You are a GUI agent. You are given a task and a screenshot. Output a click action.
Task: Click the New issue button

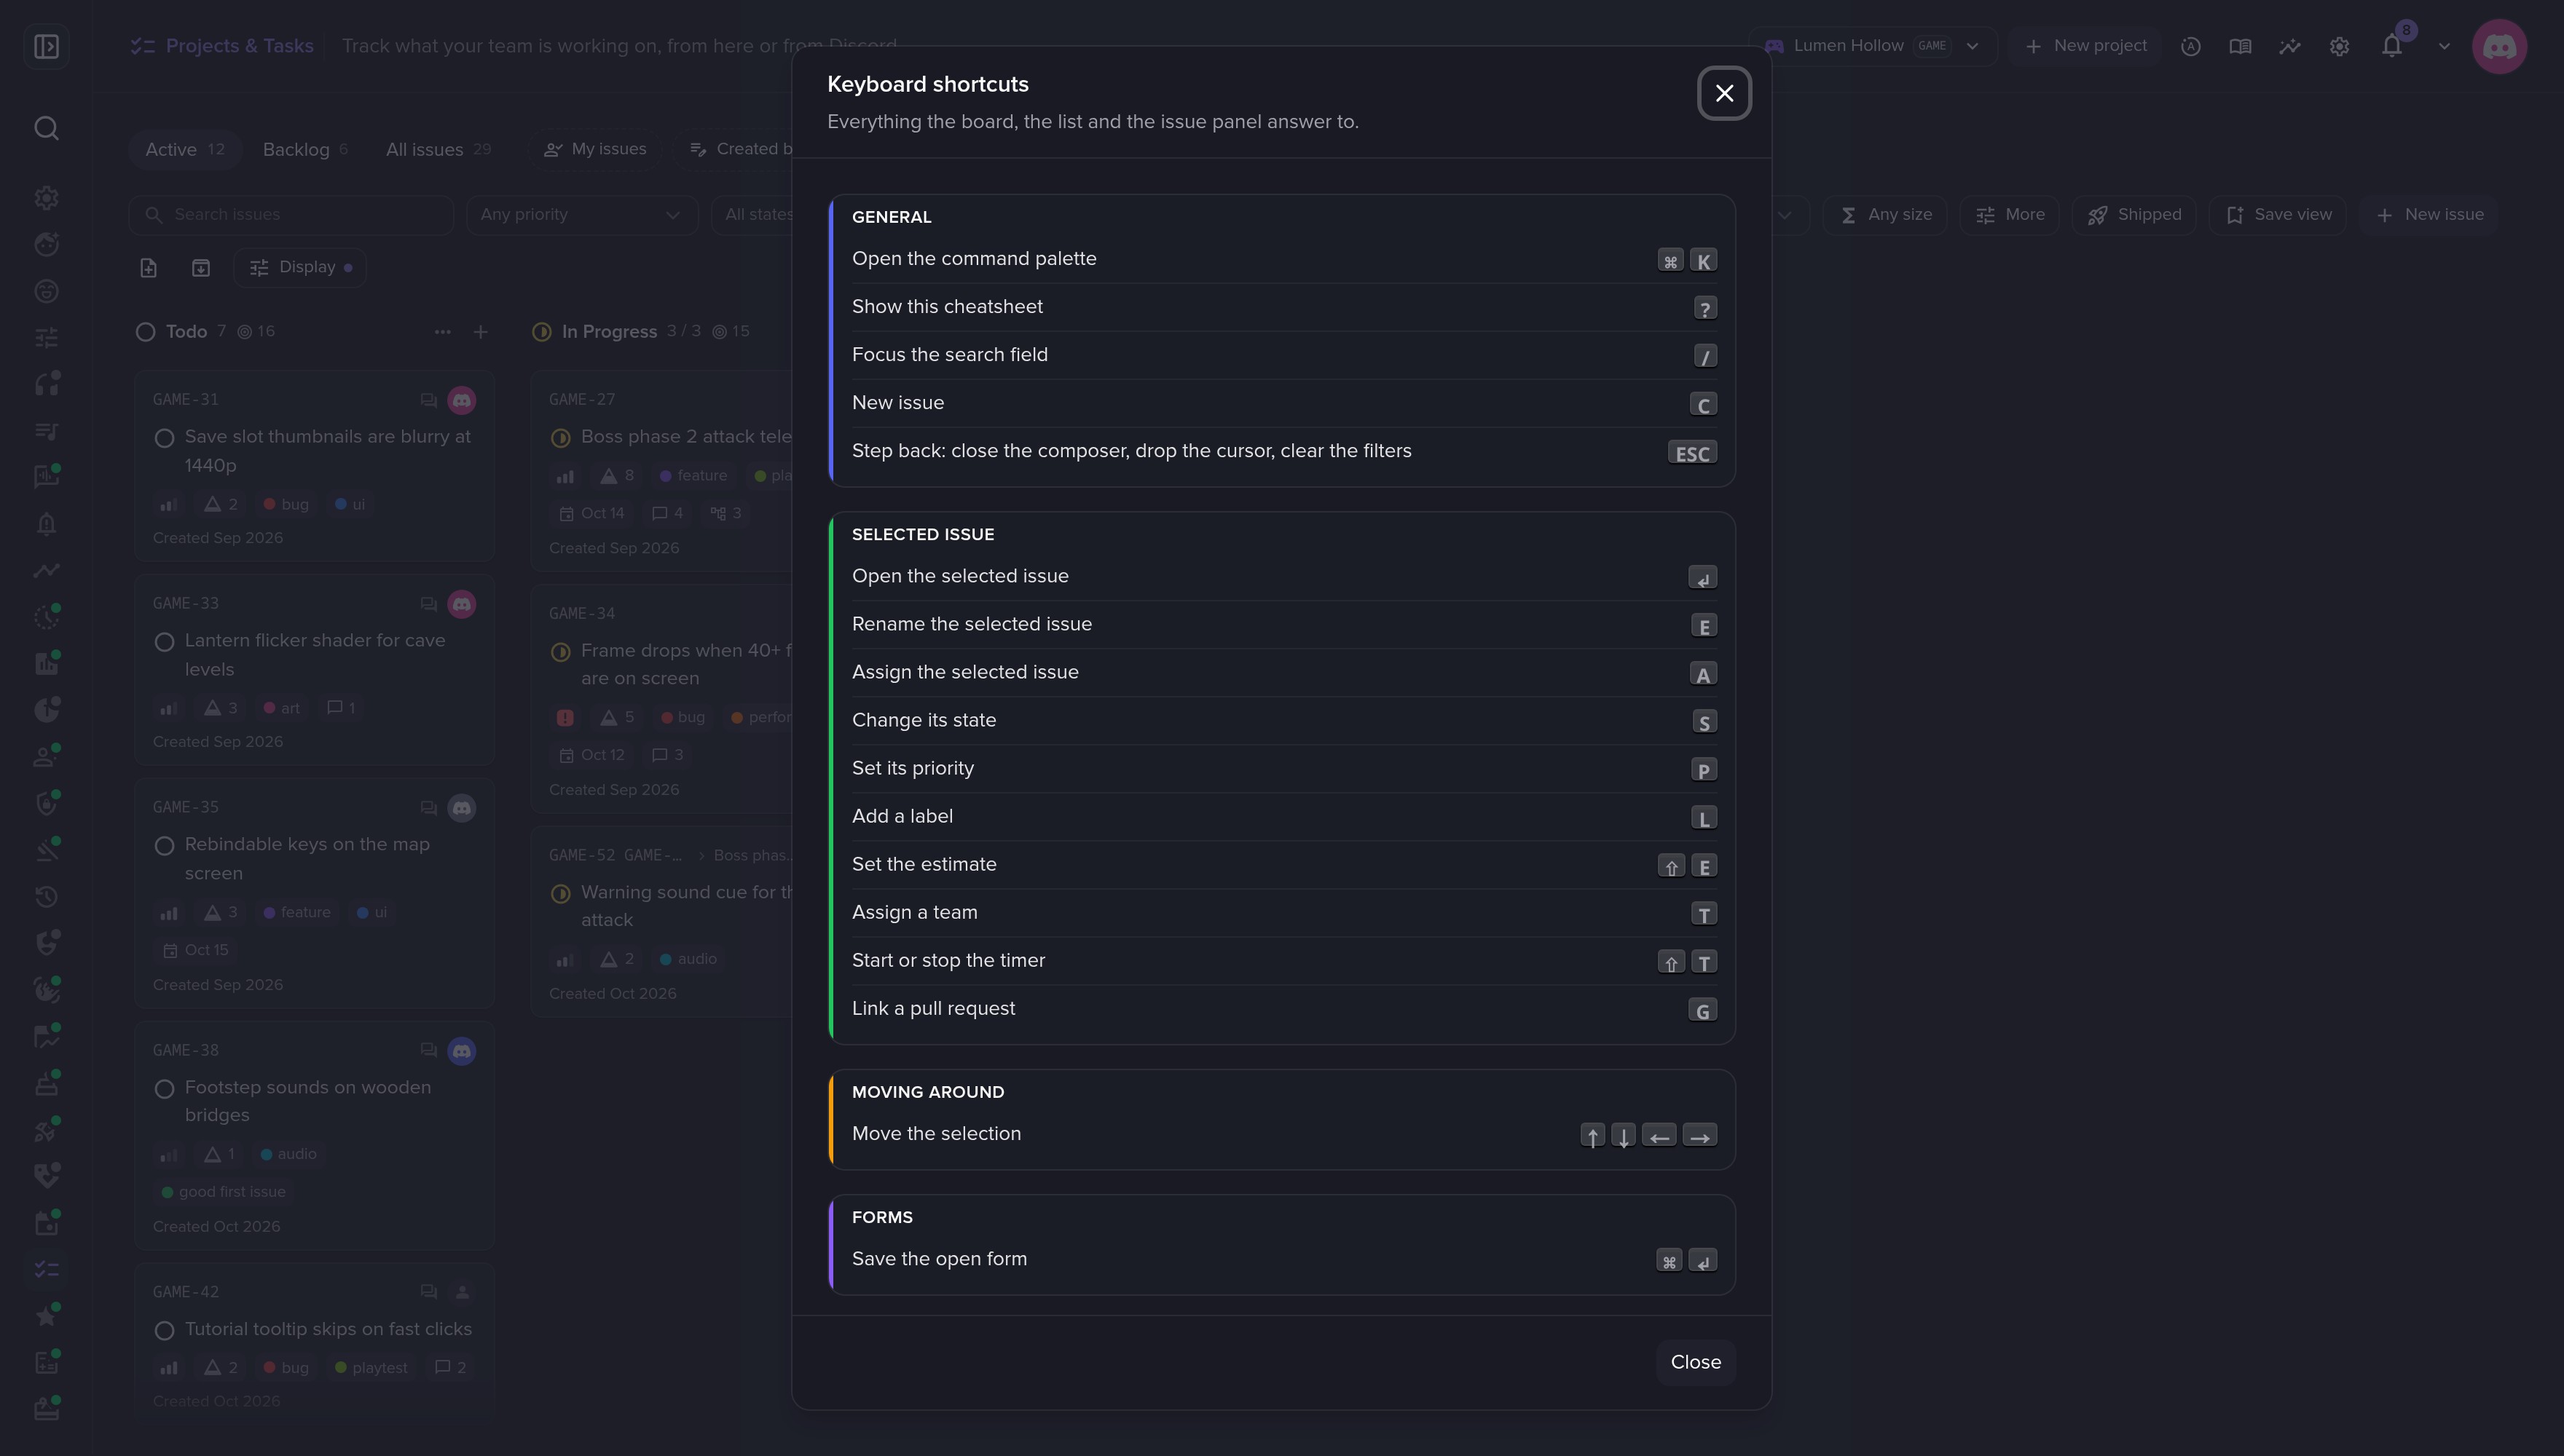click(2428, 215)
